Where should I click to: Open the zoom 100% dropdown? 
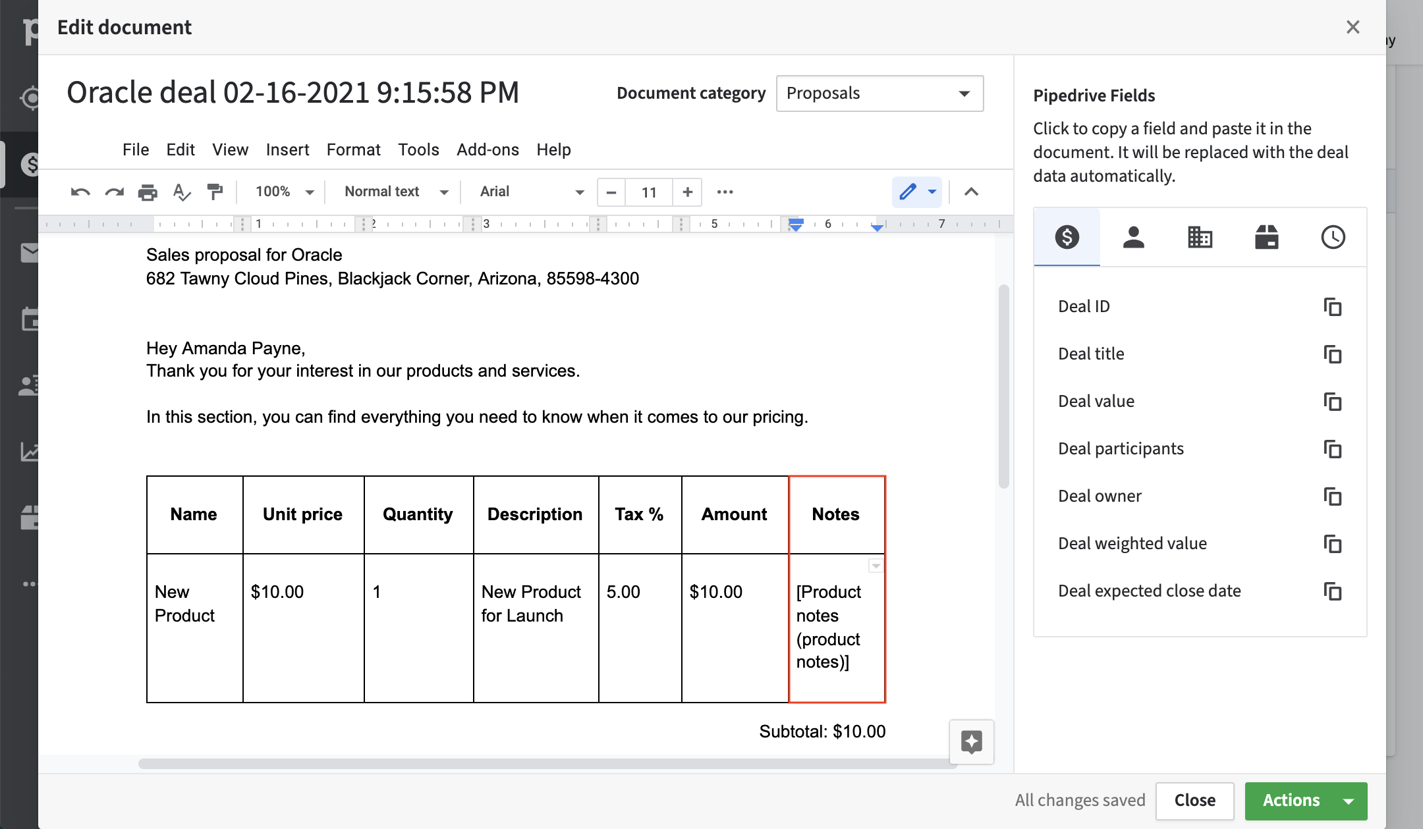[285, 192]
